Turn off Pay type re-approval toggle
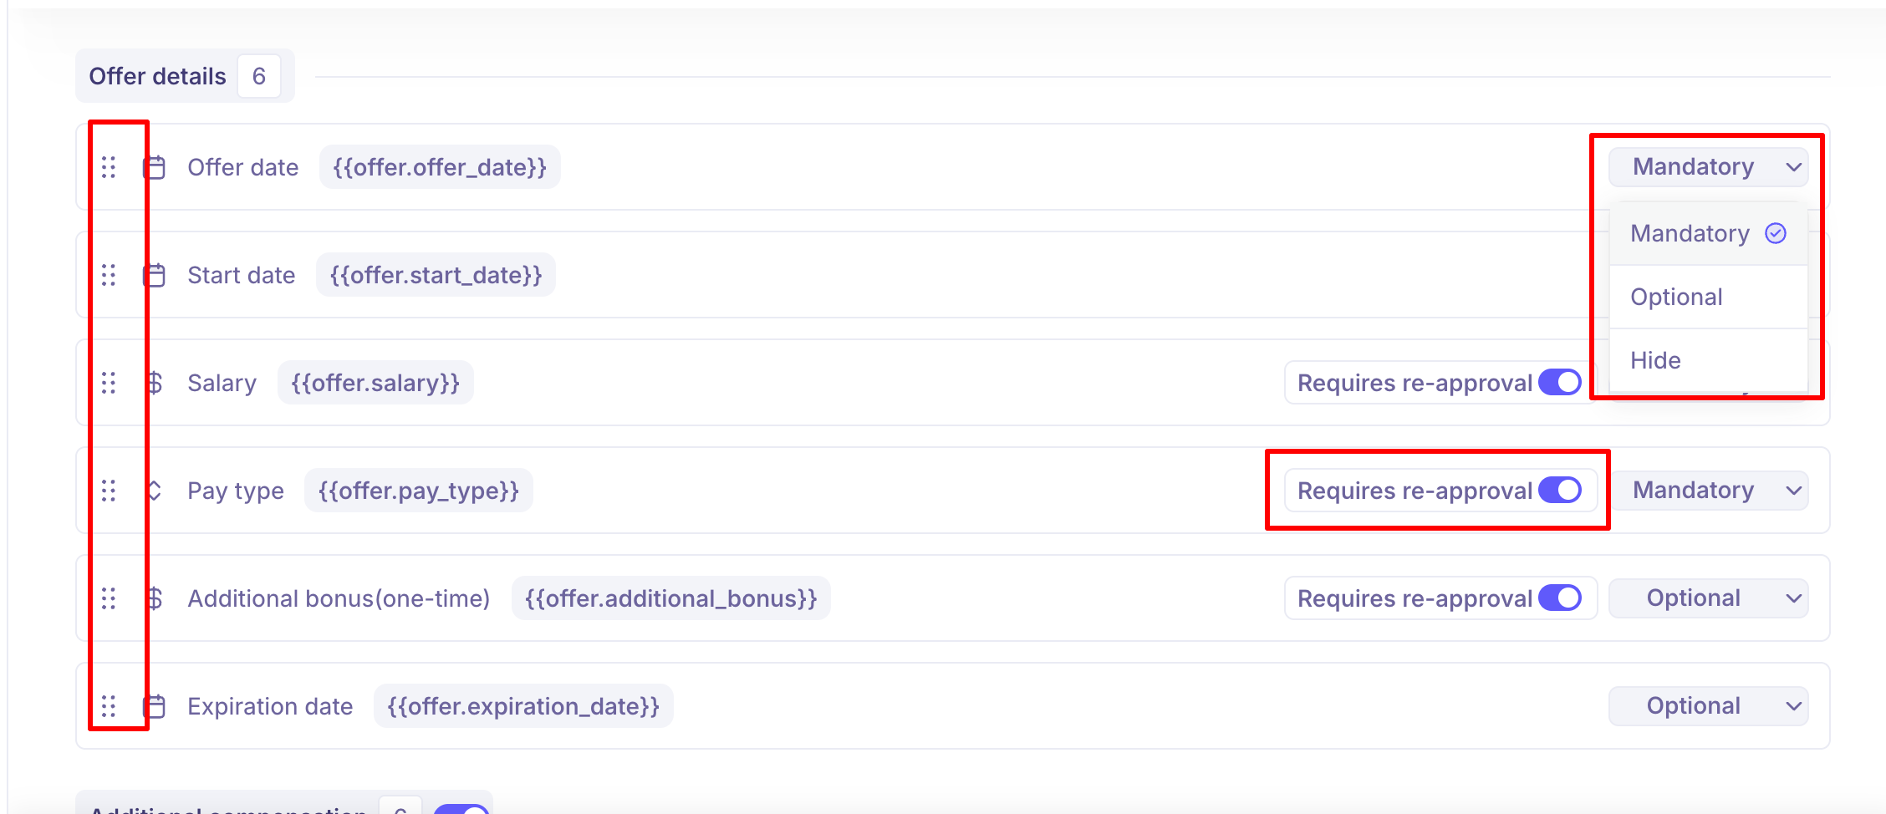1886x814 pixels. [1559, 491]
